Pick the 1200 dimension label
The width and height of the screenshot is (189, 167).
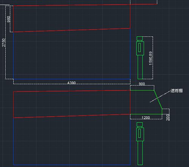[x=146, y=118]
